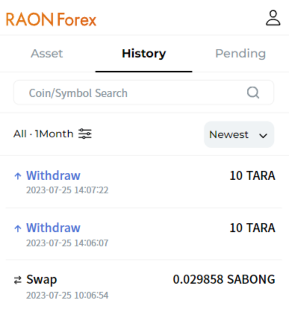Open the user profile icon
289x309 pixels.
[273, 18]
